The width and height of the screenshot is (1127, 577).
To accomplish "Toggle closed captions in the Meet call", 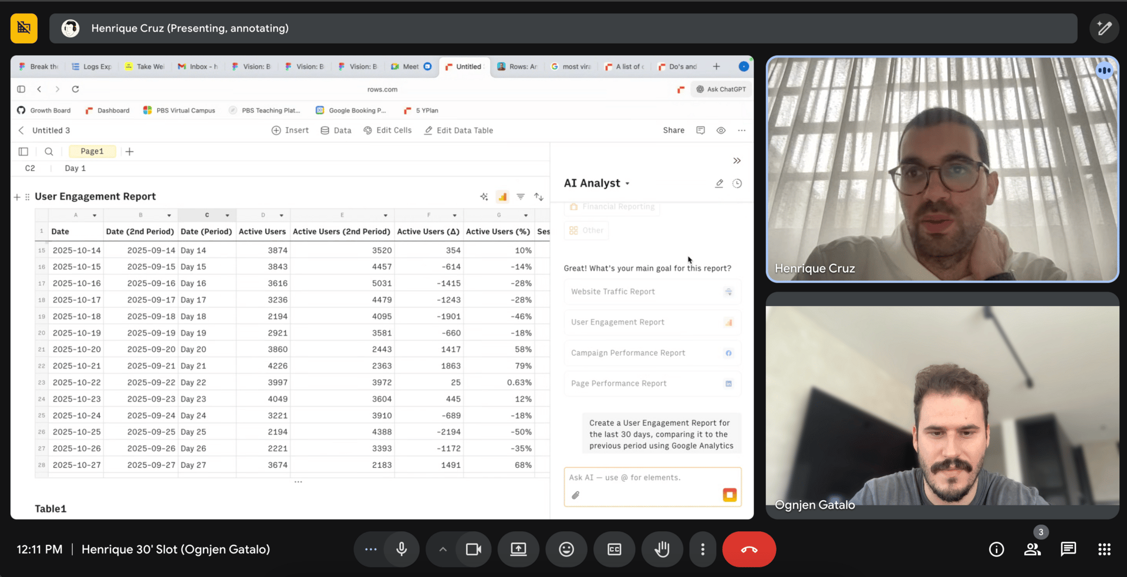I will pos(614,549).
